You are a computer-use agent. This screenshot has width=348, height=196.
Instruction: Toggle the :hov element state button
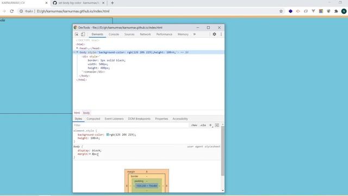[x=194, y=125]
